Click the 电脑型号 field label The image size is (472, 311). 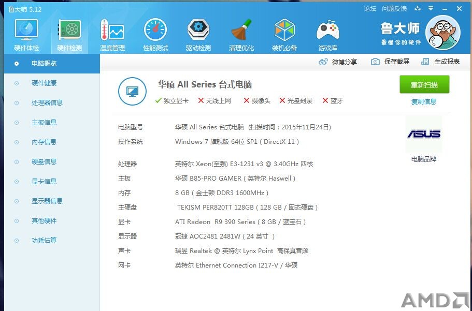coord(131,127)
